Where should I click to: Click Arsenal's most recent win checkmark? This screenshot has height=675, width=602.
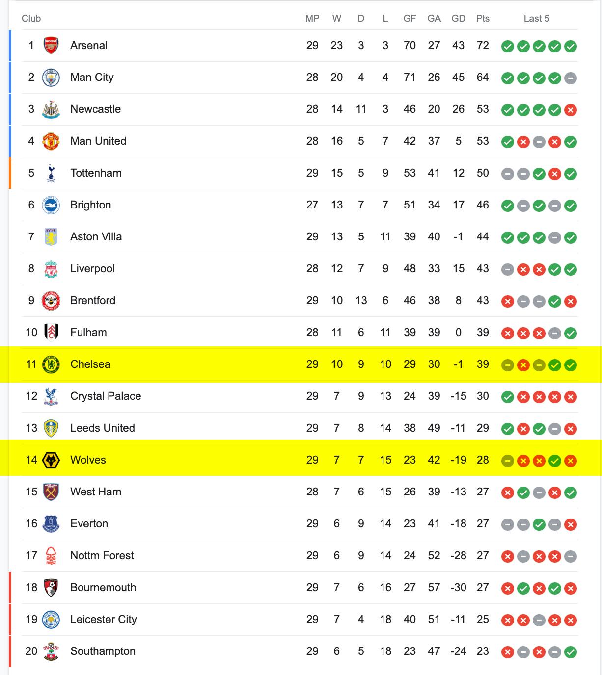[571, 46]
